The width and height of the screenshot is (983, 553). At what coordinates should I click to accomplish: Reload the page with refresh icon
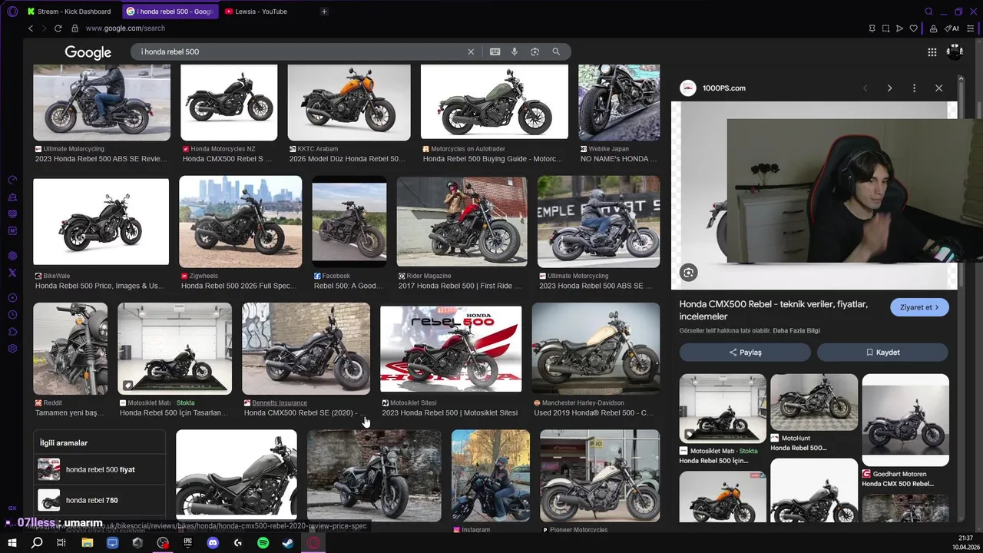point(58,28)
